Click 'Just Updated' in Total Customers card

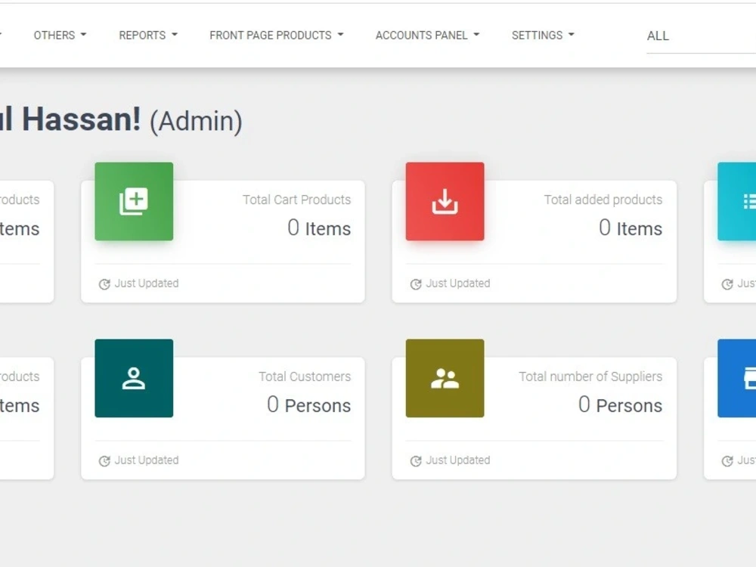click(x=147, y=460)
